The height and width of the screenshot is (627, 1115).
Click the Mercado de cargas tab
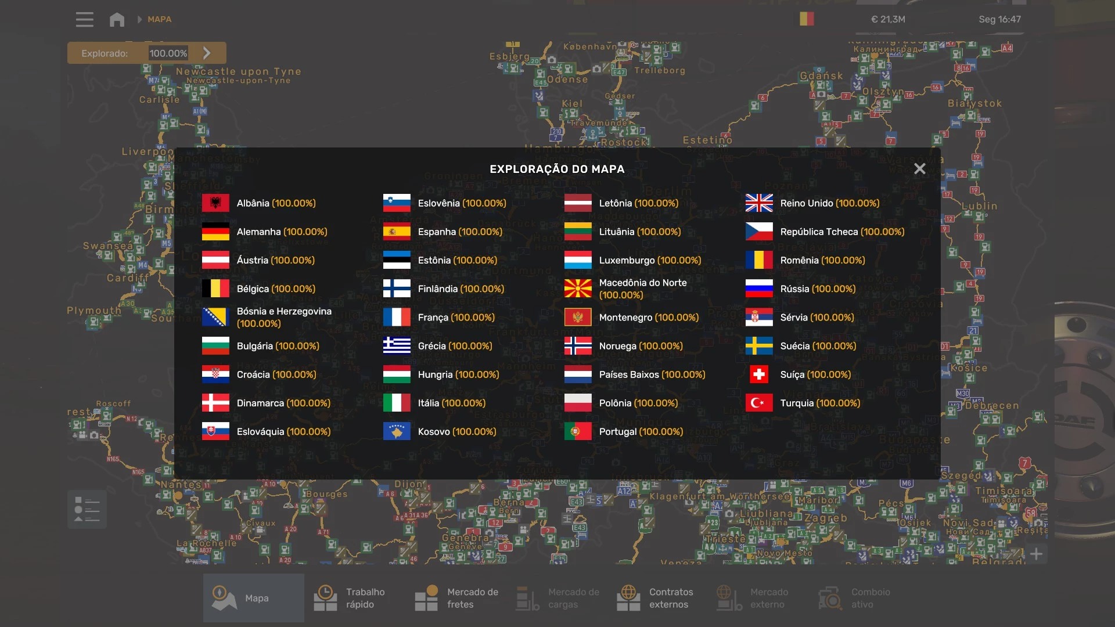pyautogui.click(x=557, y=598)
